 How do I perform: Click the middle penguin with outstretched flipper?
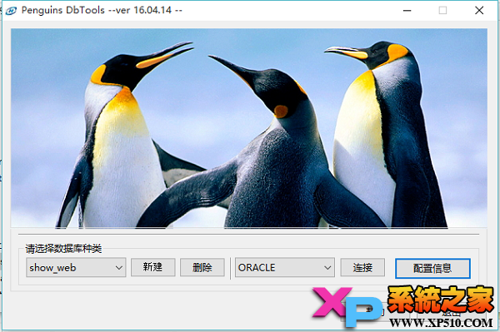coord(262,143)
